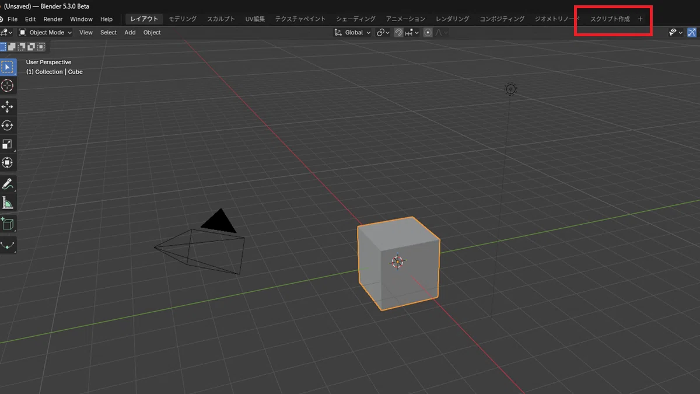Open the Render menu
Screen dimensions: 700x394
click(53, 19)
